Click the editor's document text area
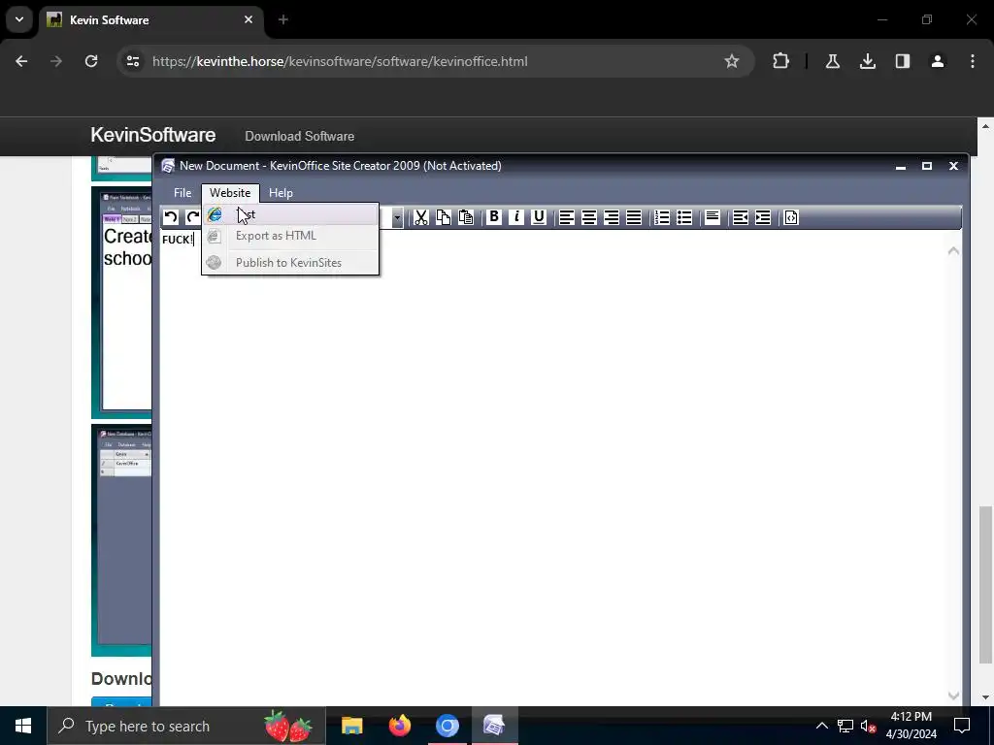The height and width of the screenshot is (745, 994). click(552, 468)
